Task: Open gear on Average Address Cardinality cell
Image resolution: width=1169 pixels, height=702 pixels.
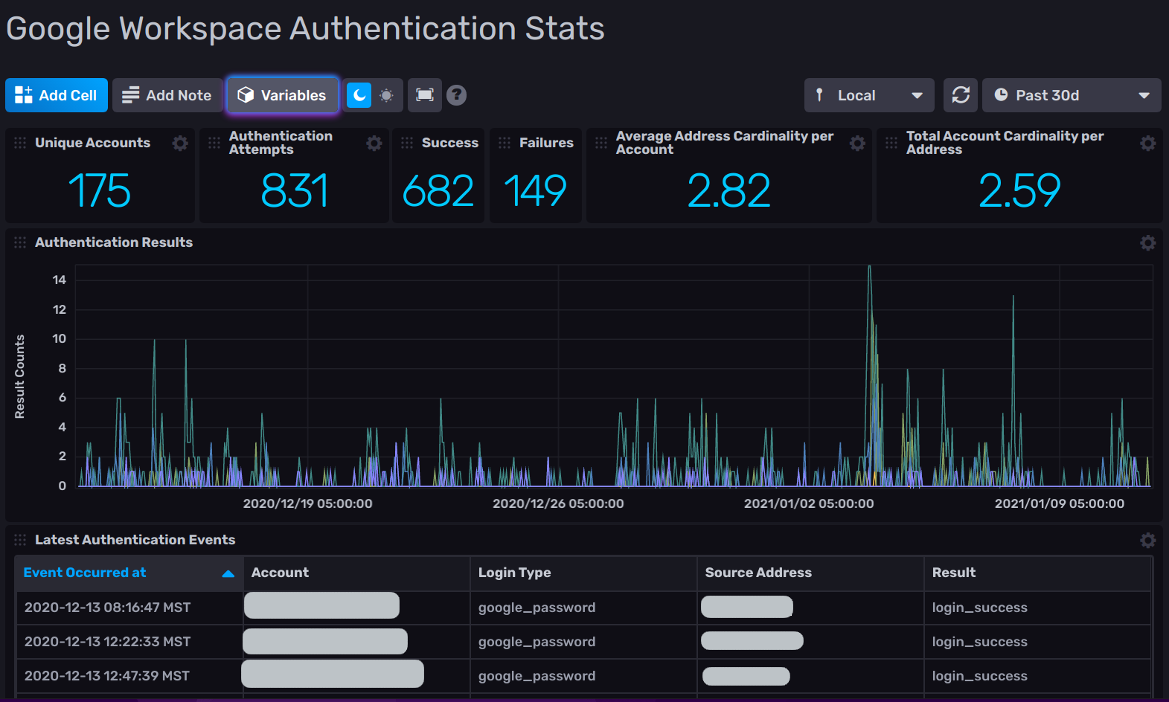Action: pos(858,143)
